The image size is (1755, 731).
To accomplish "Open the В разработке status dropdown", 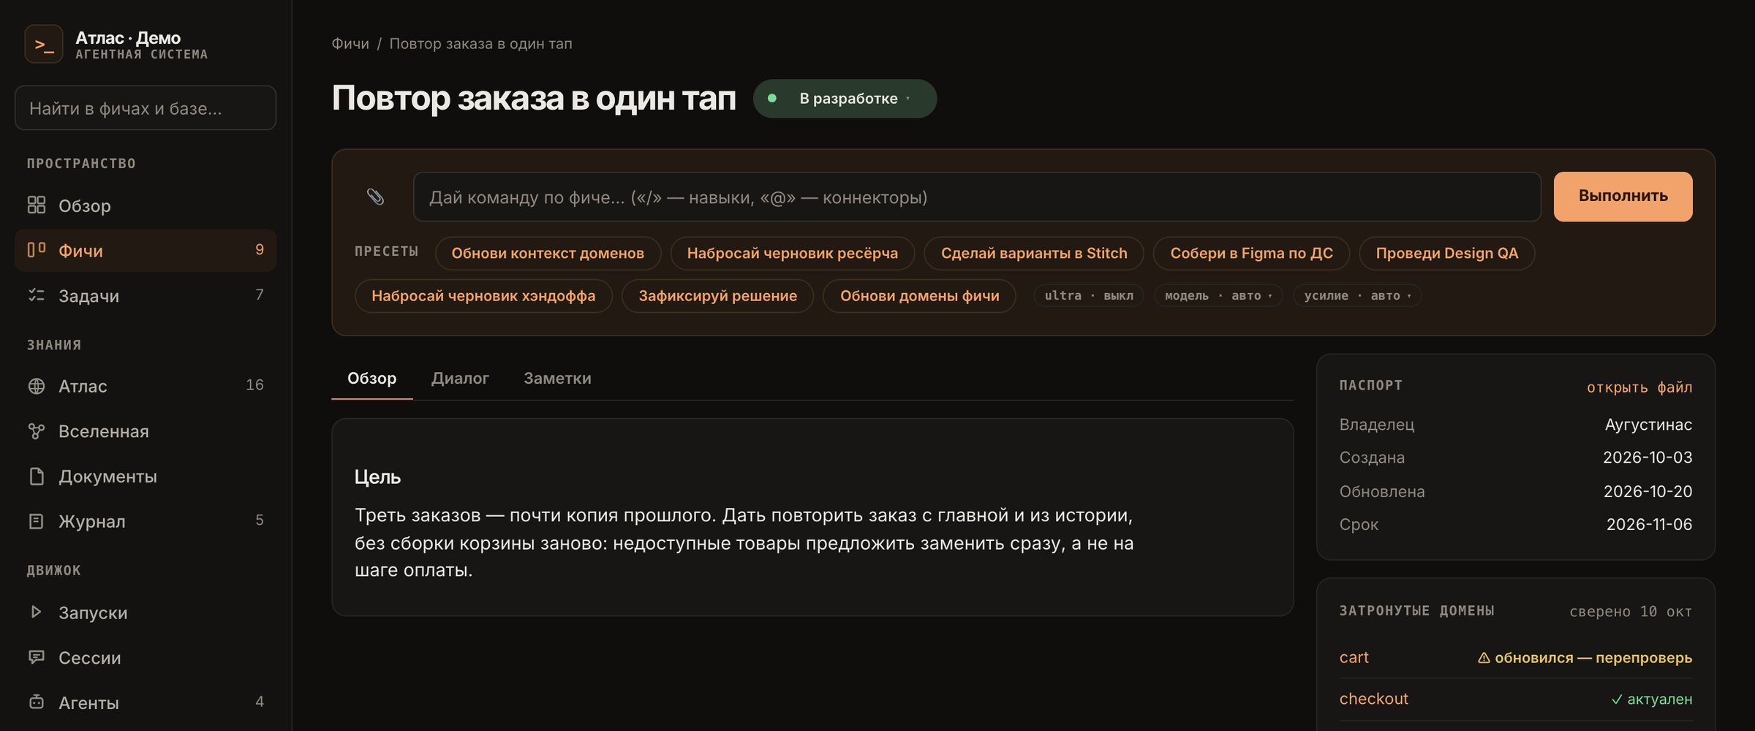I will (x=845, y=99).
